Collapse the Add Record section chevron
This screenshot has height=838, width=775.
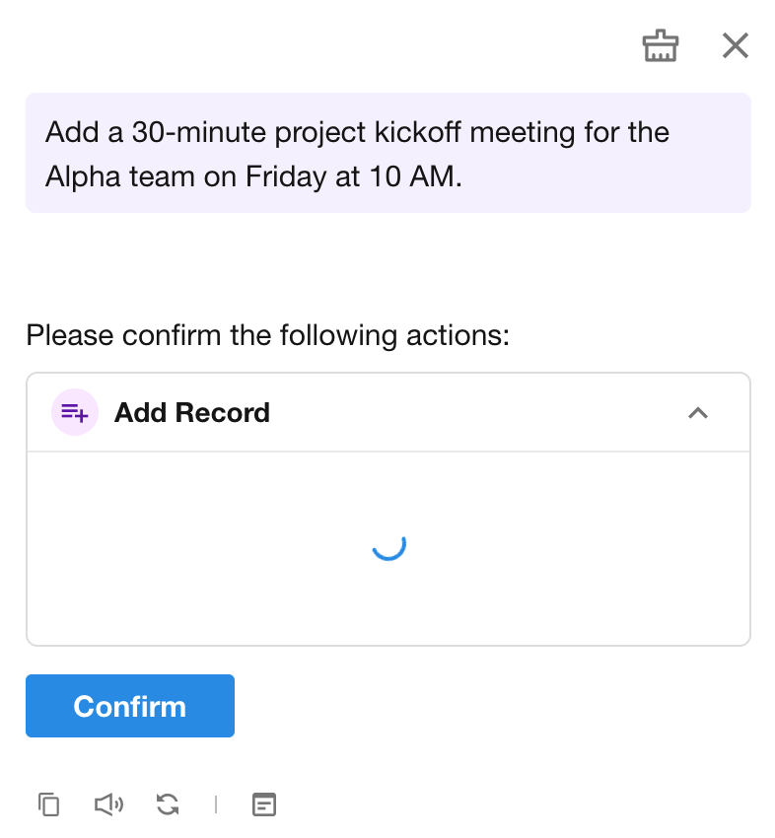pyautogui.click(x=698, y=413)
